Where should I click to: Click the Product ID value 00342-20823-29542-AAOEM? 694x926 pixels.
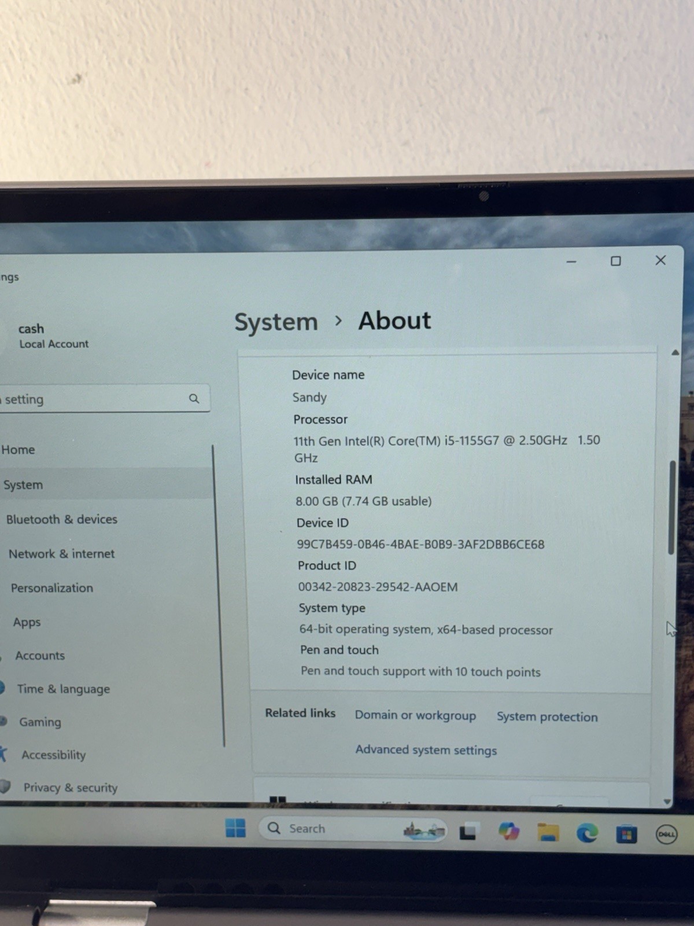click(378, 587)
